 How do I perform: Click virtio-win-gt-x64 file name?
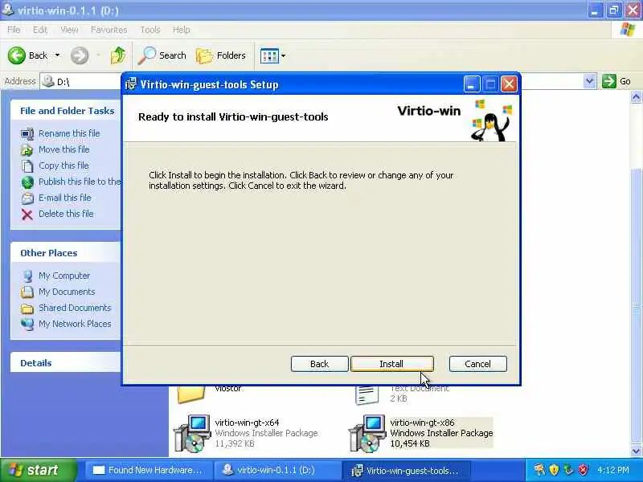pos(247,423)
